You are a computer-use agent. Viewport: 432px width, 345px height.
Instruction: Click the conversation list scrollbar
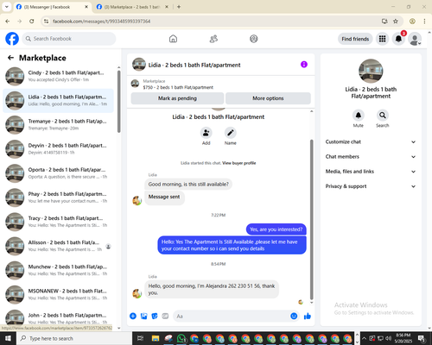coord(118,101)
